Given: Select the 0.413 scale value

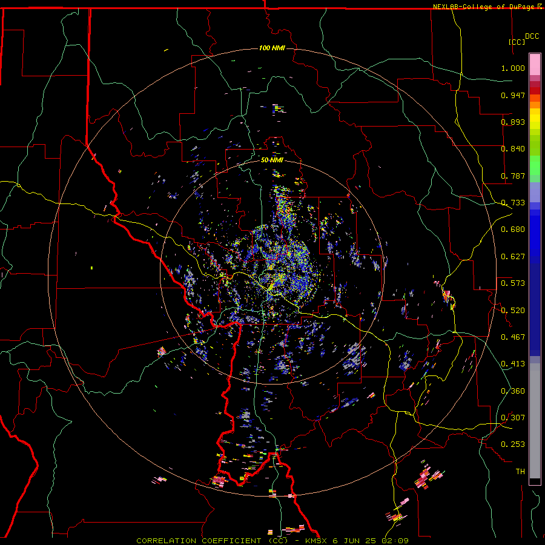Looking at the screenshot, I should (513, 364).
